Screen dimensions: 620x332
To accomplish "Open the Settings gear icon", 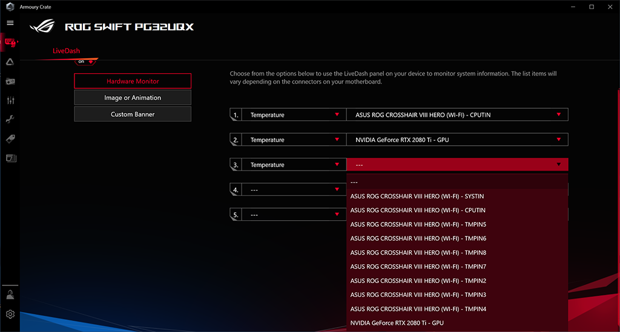I will pyautogui.click(x=10, y=314).
